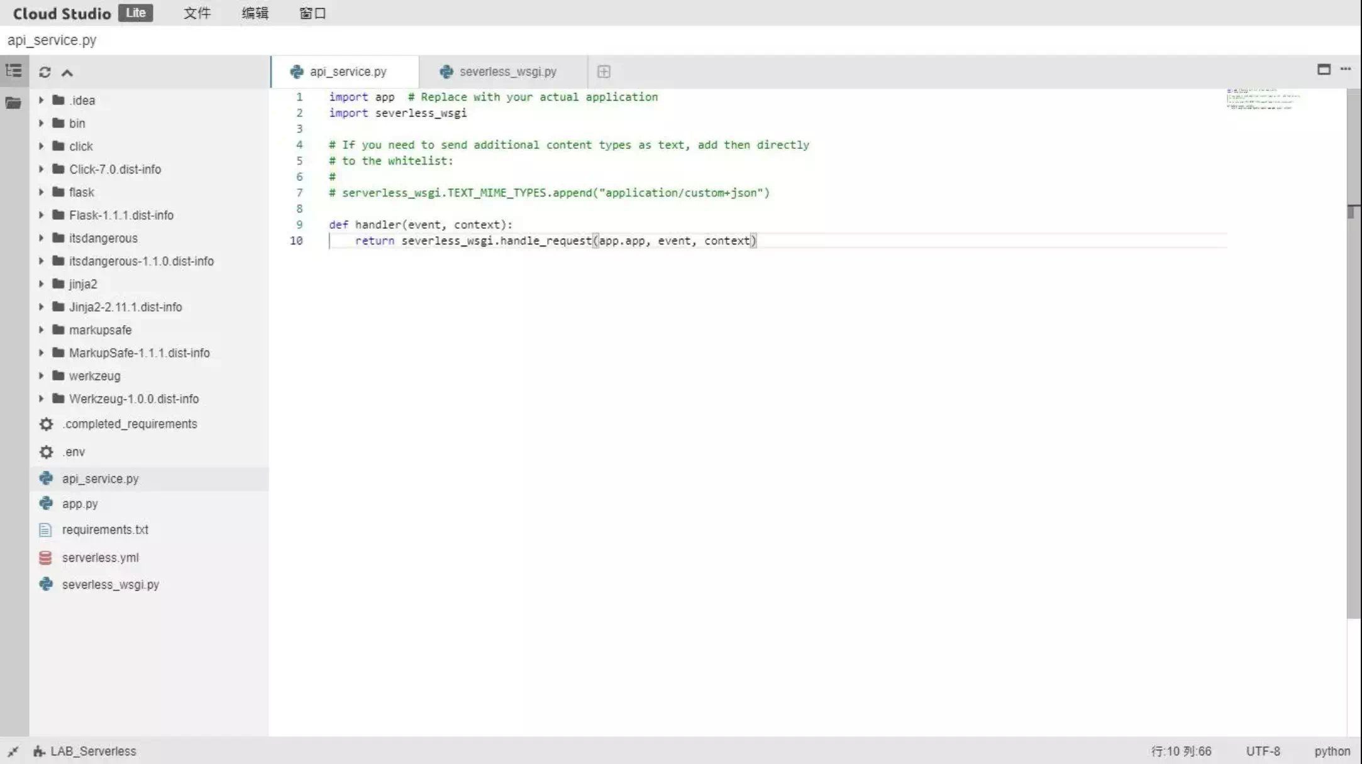Click the .idea folder icon
Viewport: 1362px width, 764px height.
point(58,100)
